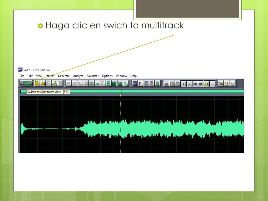Click the Trim selection icon
Image resolution: width=268 pixels, height=201 pixels.
tap(114, 83)
